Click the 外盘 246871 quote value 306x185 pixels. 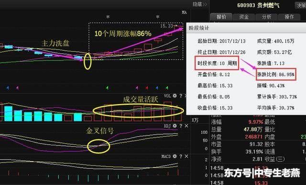(253, 137)
